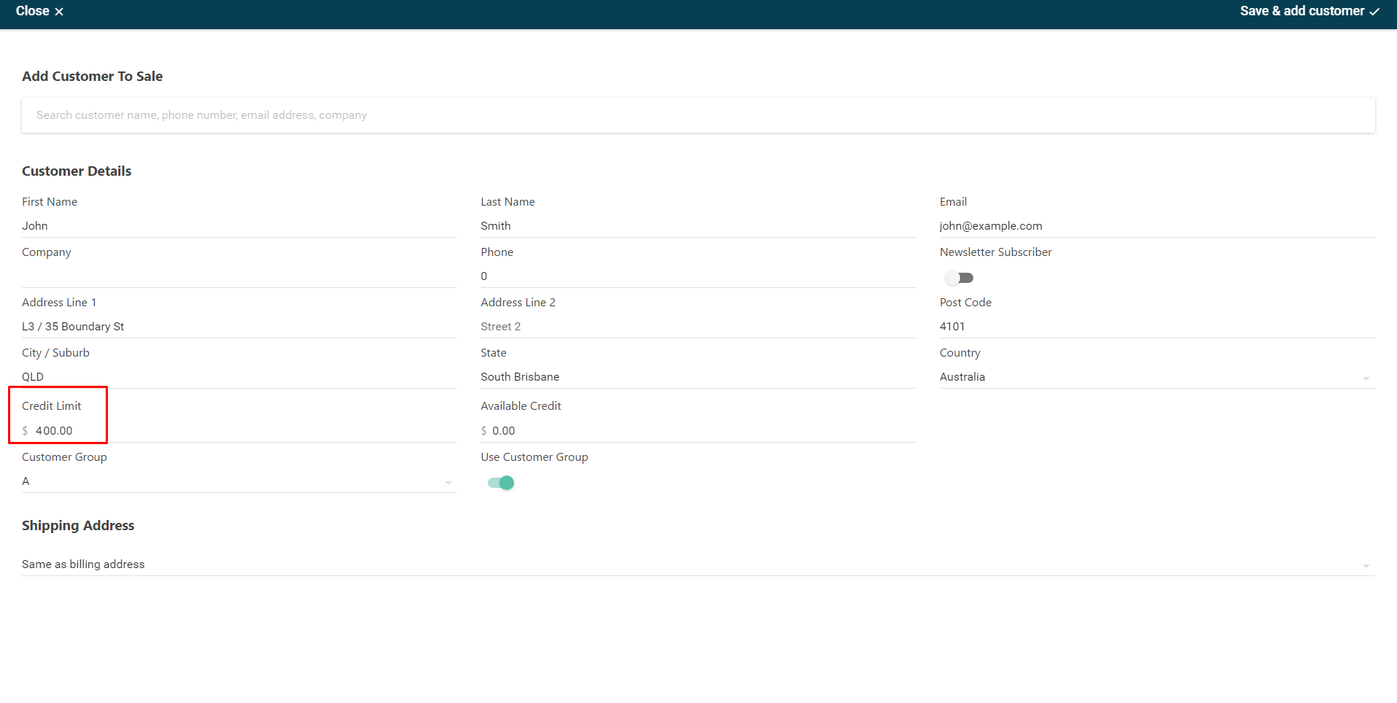Screen dimensions: 1397x703
Task: Edit the State field South Brisbane
Action: pos(698,377)
